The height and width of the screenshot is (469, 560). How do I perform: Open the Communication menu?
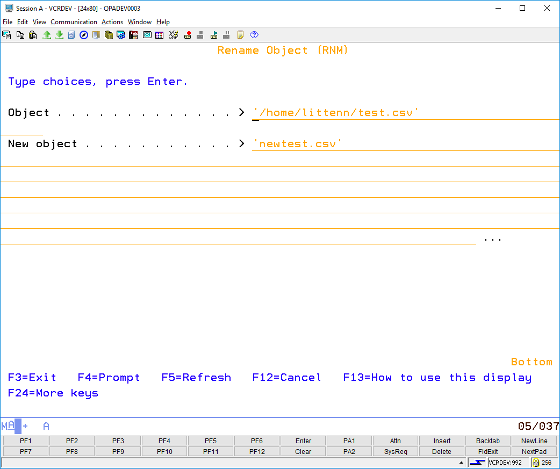[74, 22]
